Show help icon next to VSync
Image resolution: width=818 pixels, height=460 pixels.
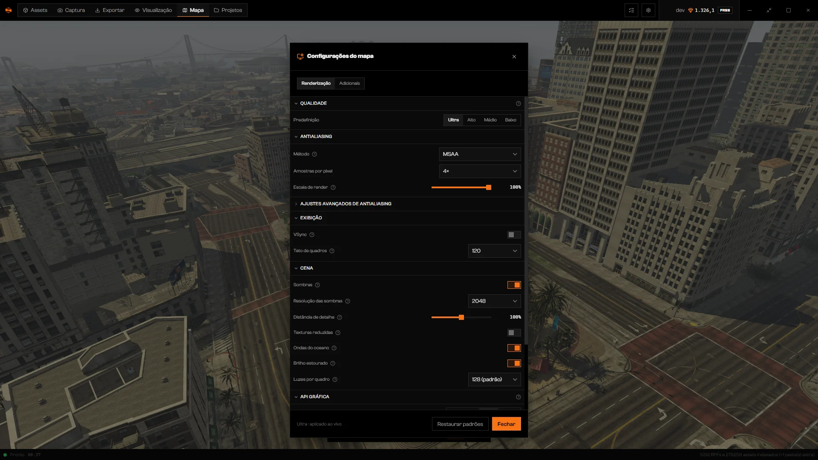312,235
